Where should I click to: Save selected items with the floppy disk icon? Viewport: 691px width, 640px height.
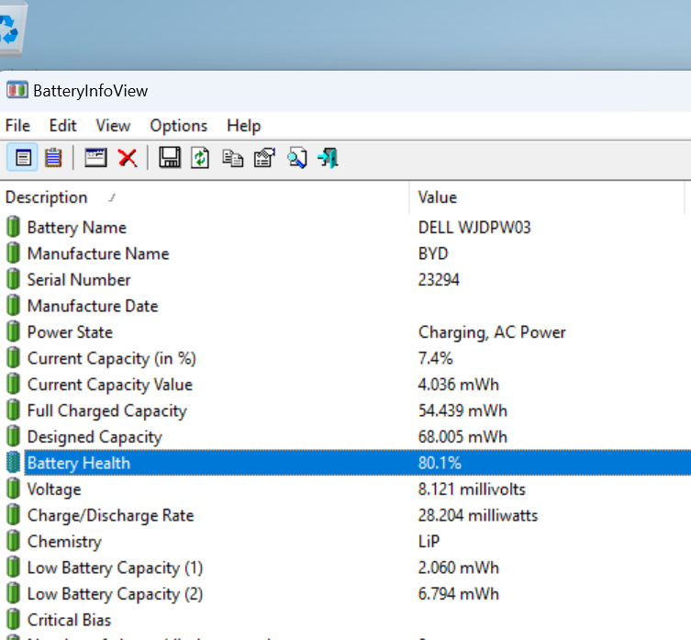point(170,157)
